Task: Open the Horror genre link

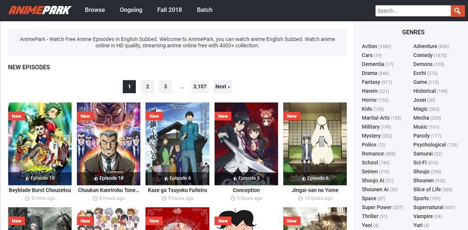Action: pos(369,100)
